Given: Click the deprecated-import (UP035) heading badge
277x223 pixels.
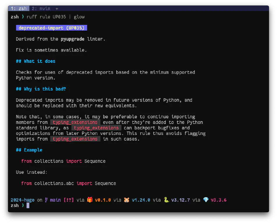Looking at the screenshot, I should coord(52,28).
